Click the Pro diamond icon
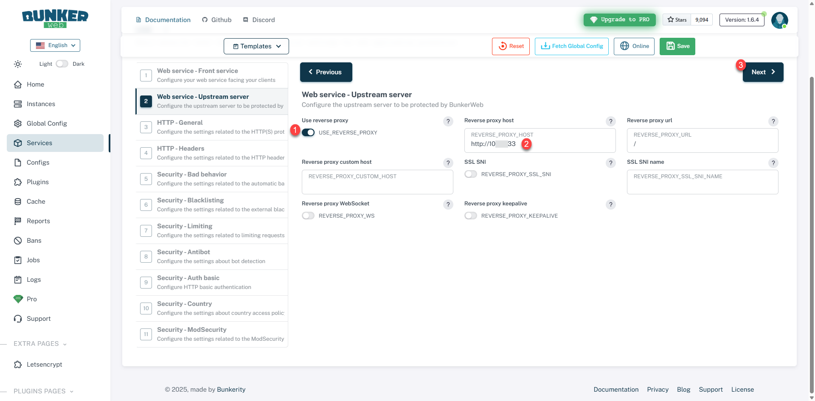 pyautogui.click(x=18, y=299)
